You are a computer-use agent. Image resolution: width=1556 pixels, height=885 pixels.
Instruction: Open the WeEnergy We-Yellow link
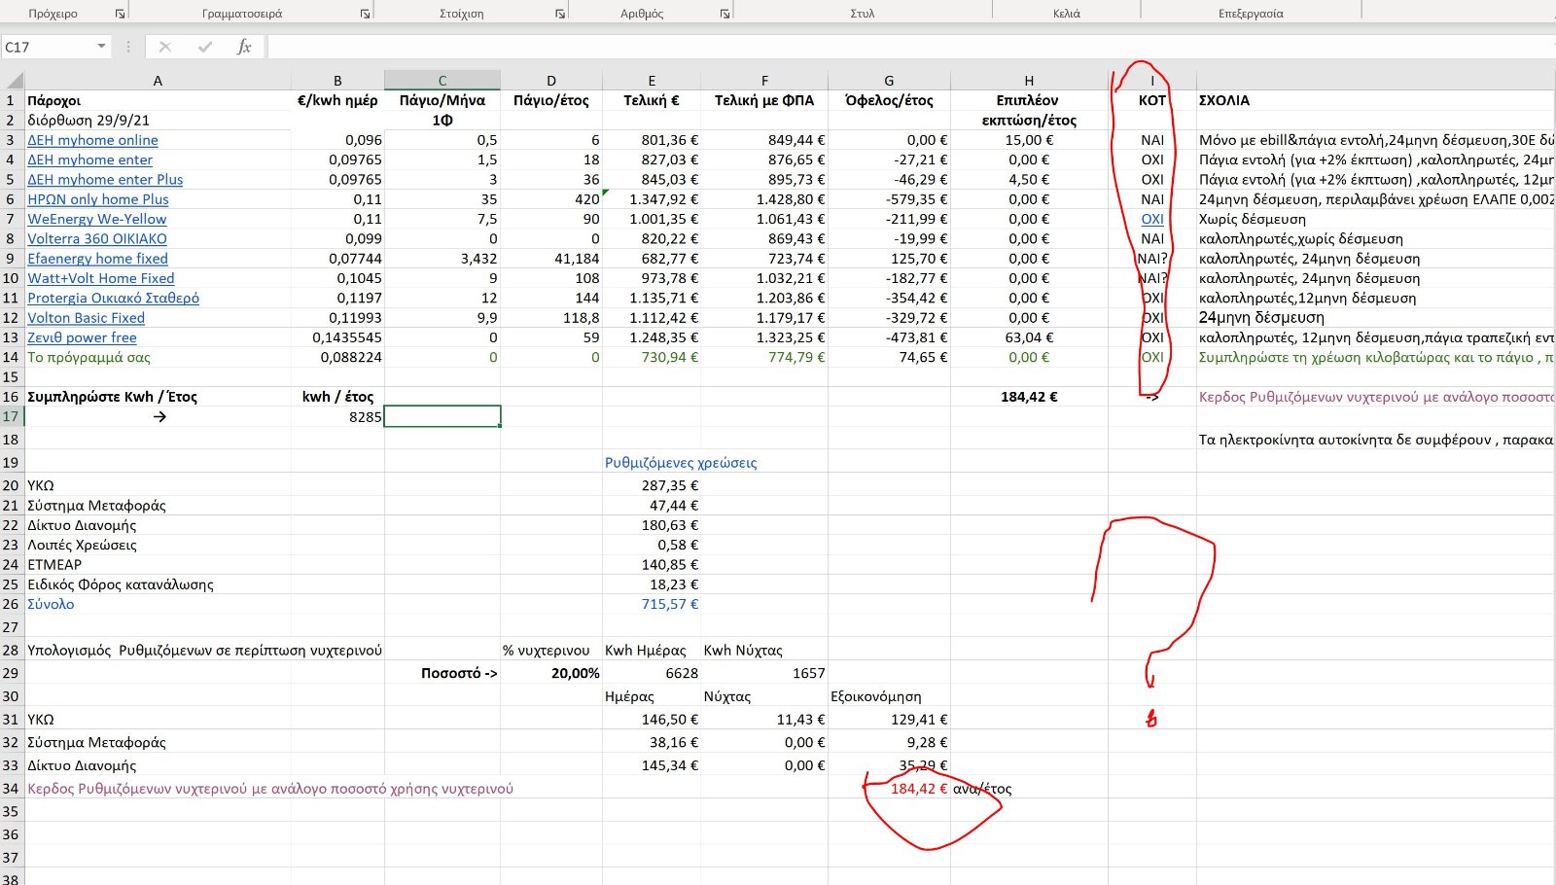(x=97, y=219)
